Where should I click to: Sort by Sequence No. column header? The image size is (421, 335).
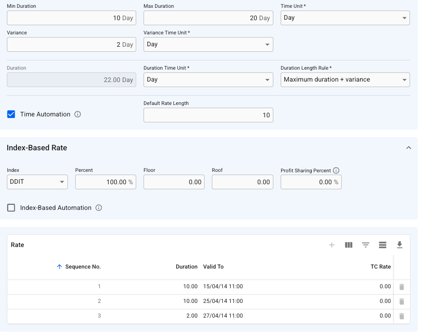[83, 267]
